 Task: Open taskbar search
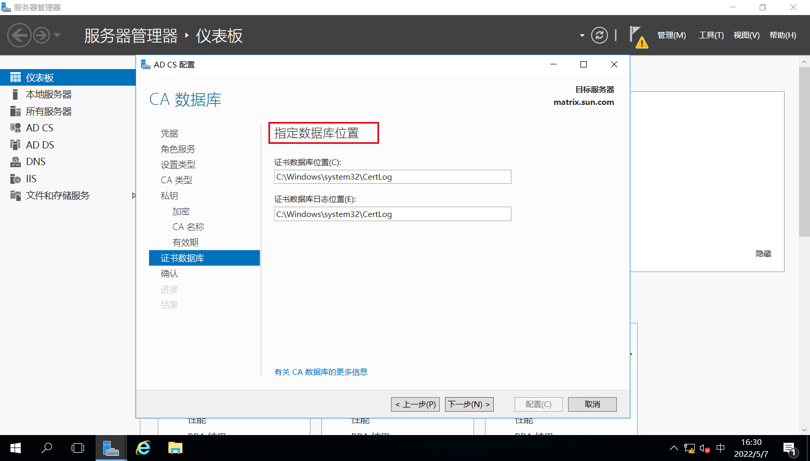tap(47, 448)
